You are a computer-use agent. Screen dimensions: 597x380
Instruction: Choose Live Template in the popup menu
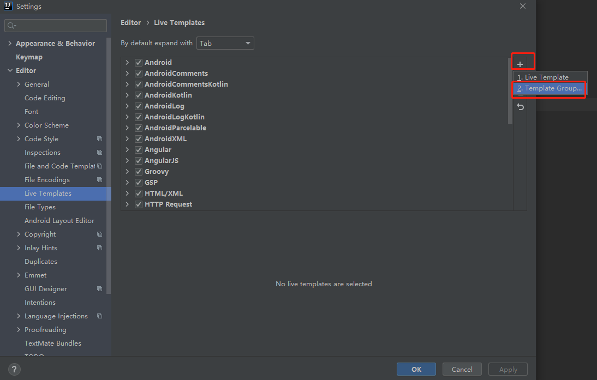[x=546, y=77]
